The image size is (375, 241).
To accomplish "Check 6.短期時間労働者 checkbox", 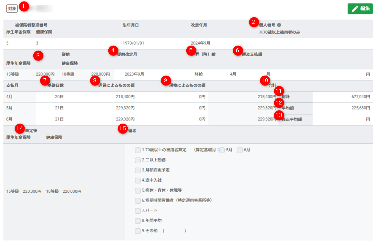I will point(137,201).
